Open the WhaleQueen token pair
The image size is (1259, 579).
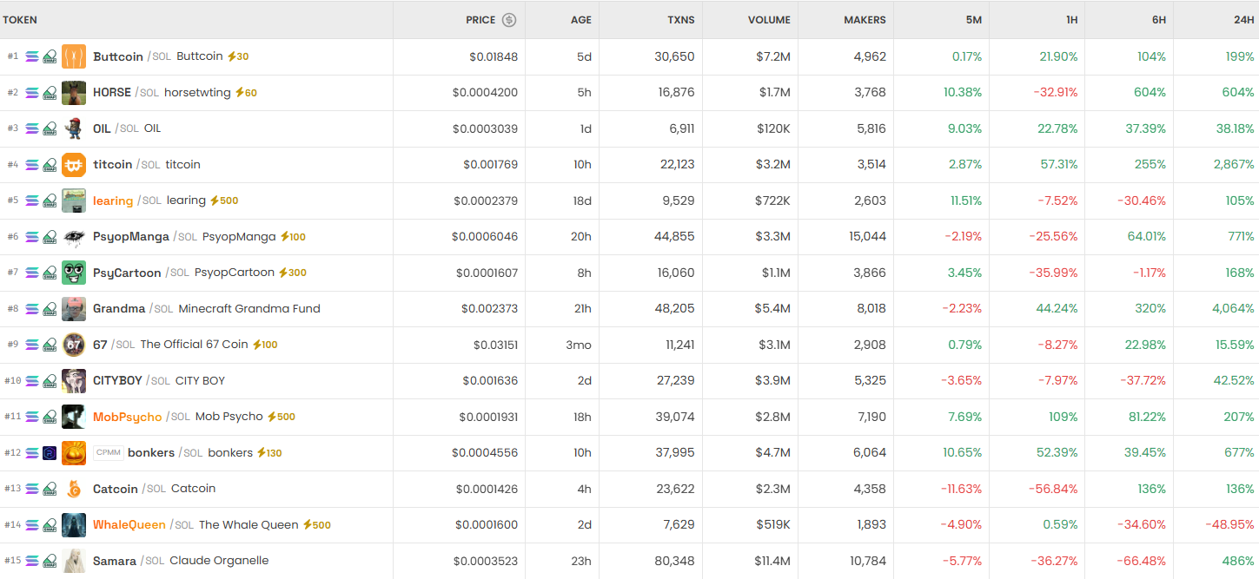point(129,525)
